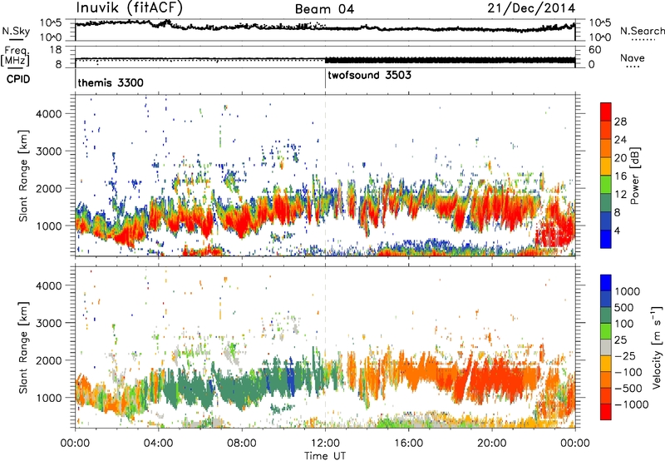The image size is (665, 461).
Task: Click the "Time UT" axis title
Action: [325, 456]
